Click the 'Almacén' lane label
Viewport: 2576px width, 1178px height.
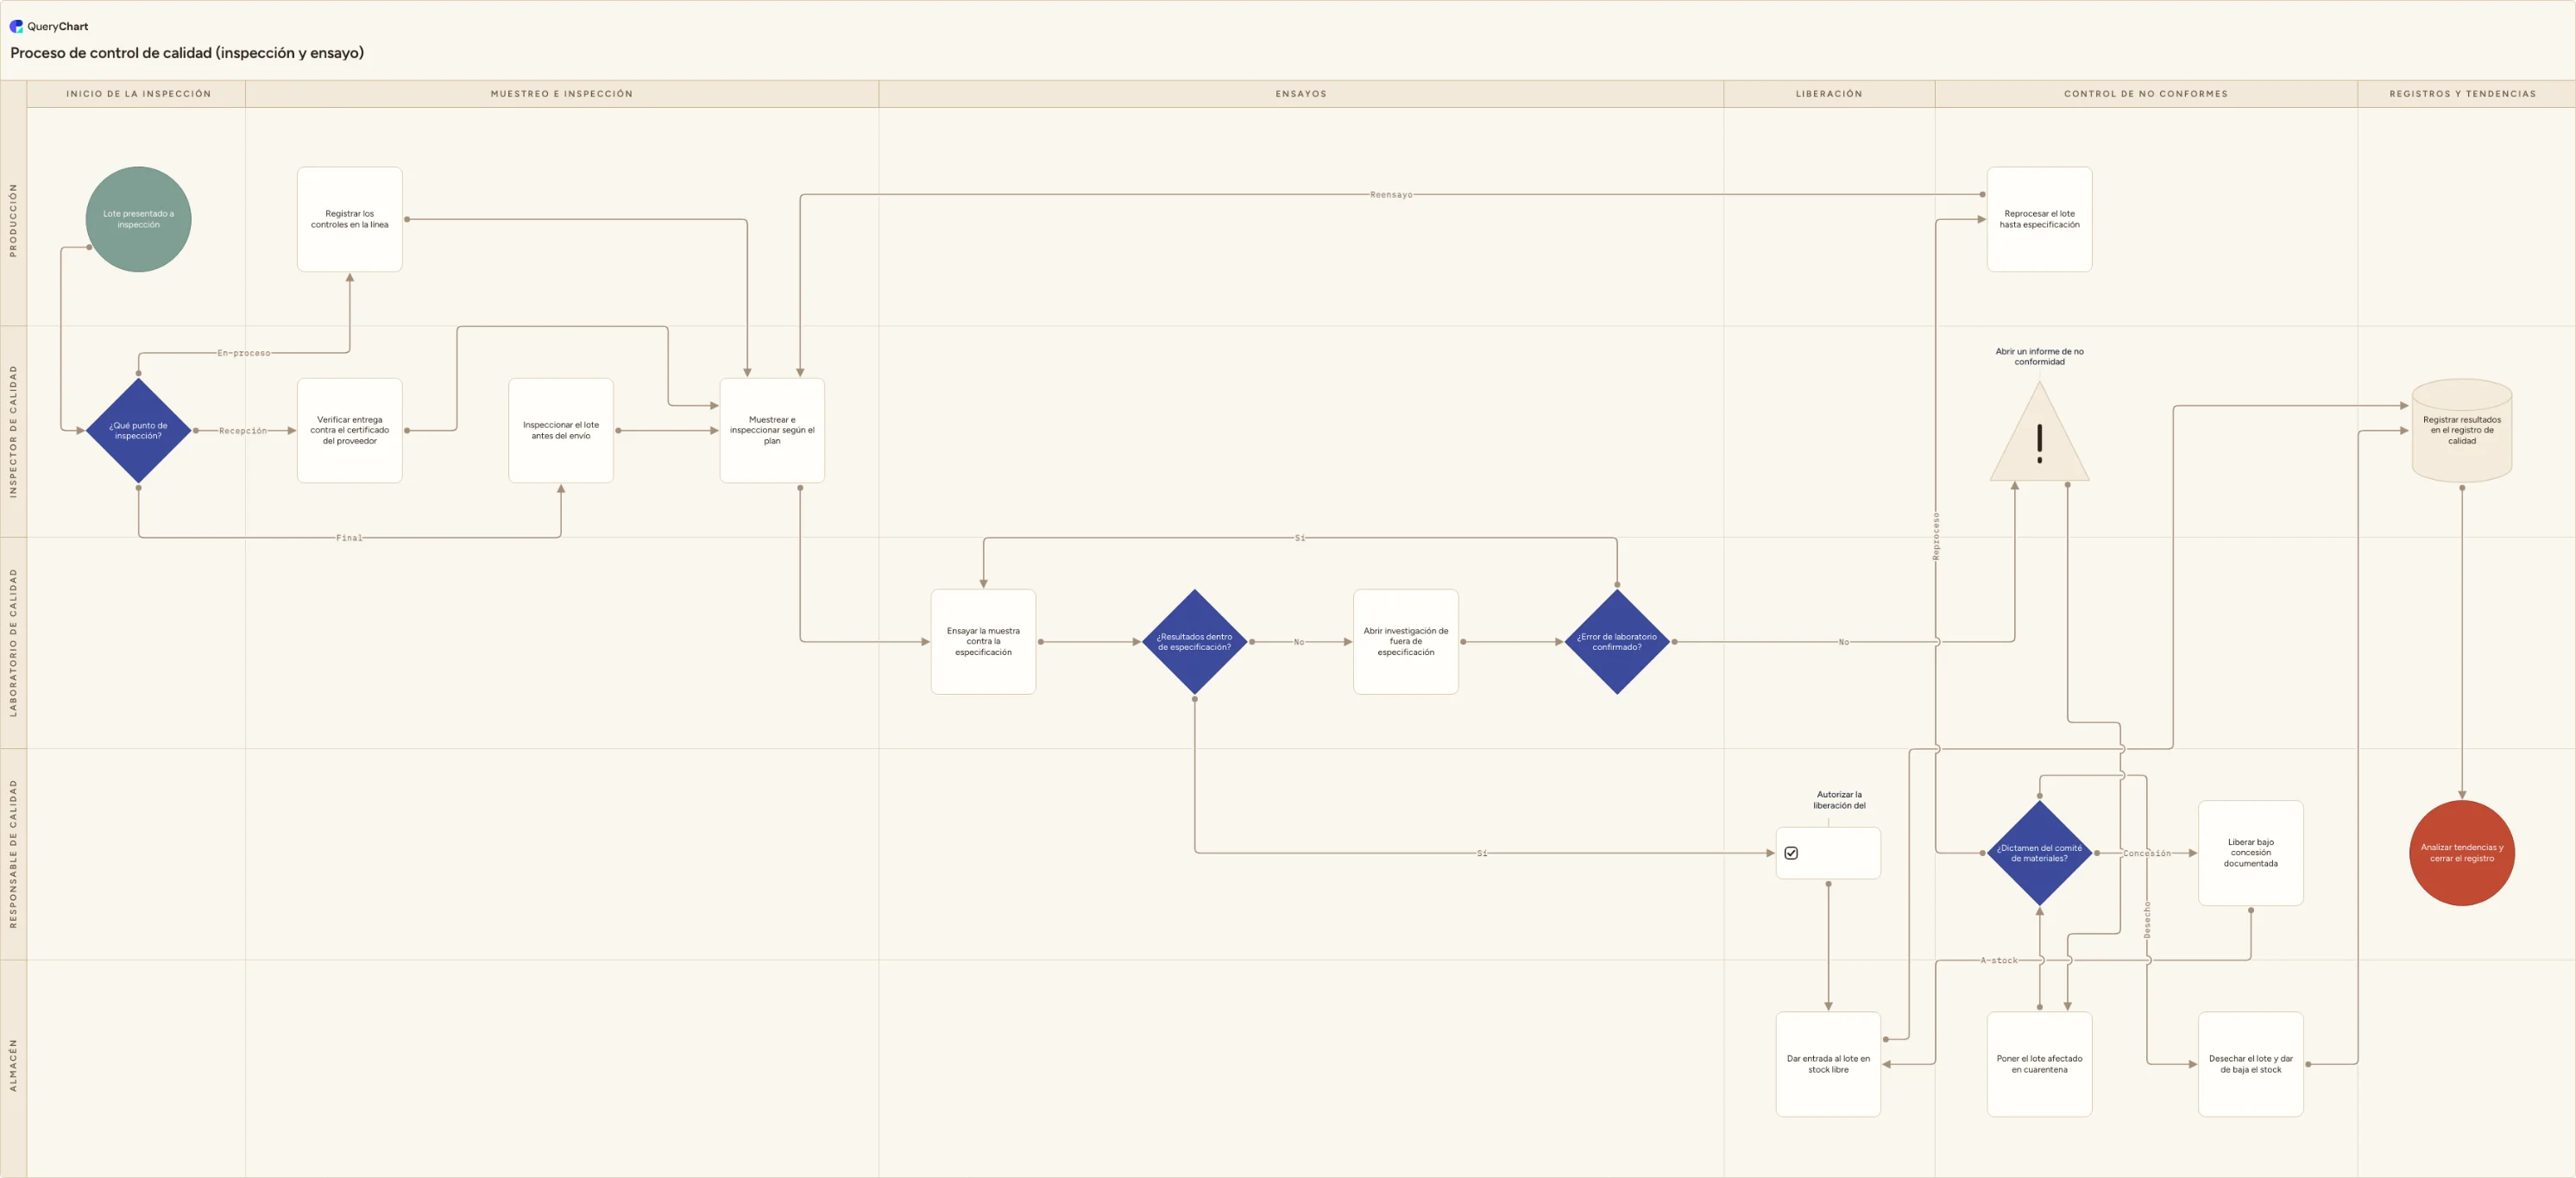tap(13, 1065)
